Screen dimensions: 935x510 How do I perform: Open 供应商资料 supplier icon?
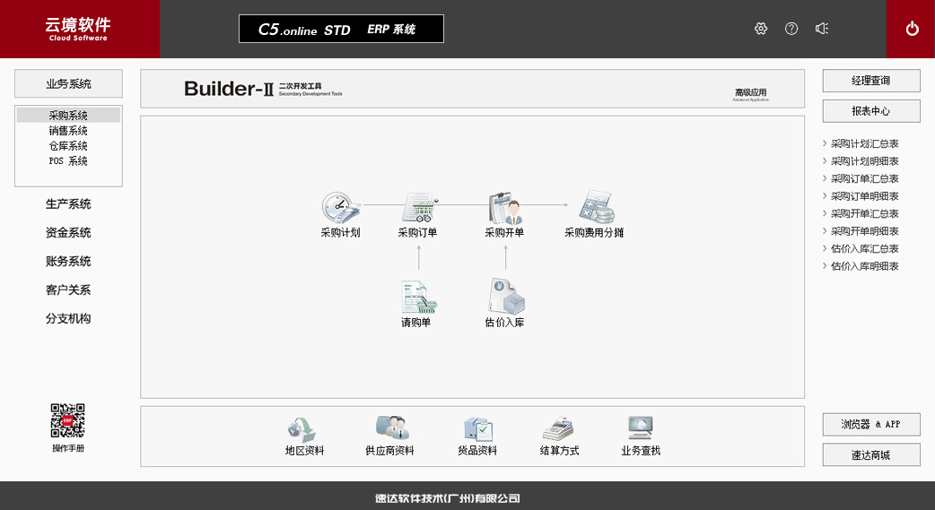[x=391, y=428]
